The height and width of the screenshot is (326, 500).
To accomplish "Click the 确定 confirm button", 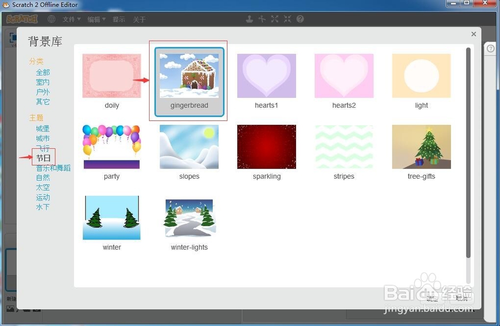I will point(432,299).
